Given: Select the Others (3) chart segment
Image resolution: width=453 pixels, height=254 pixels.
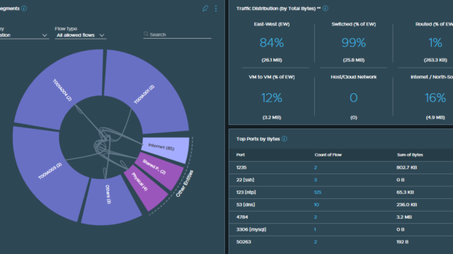Looking at the screenshot, I should coord(110,202).
